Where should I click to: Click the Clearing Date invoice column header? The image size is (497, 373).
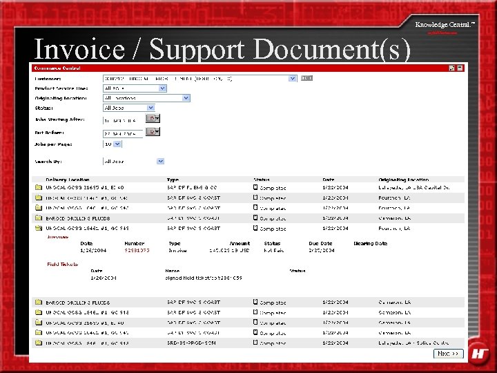[x=370, y=243]
